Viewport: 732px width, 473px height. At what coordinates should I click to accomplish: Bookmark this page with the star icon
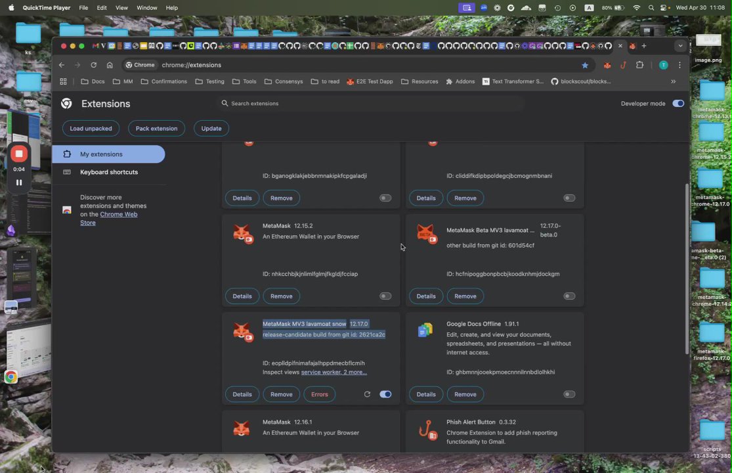tap(585, 66)
